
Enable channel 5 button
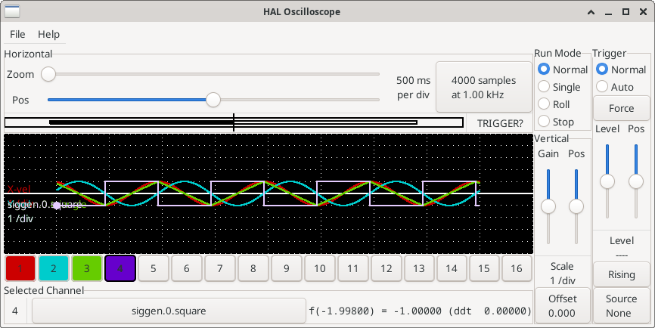(154, 268)
